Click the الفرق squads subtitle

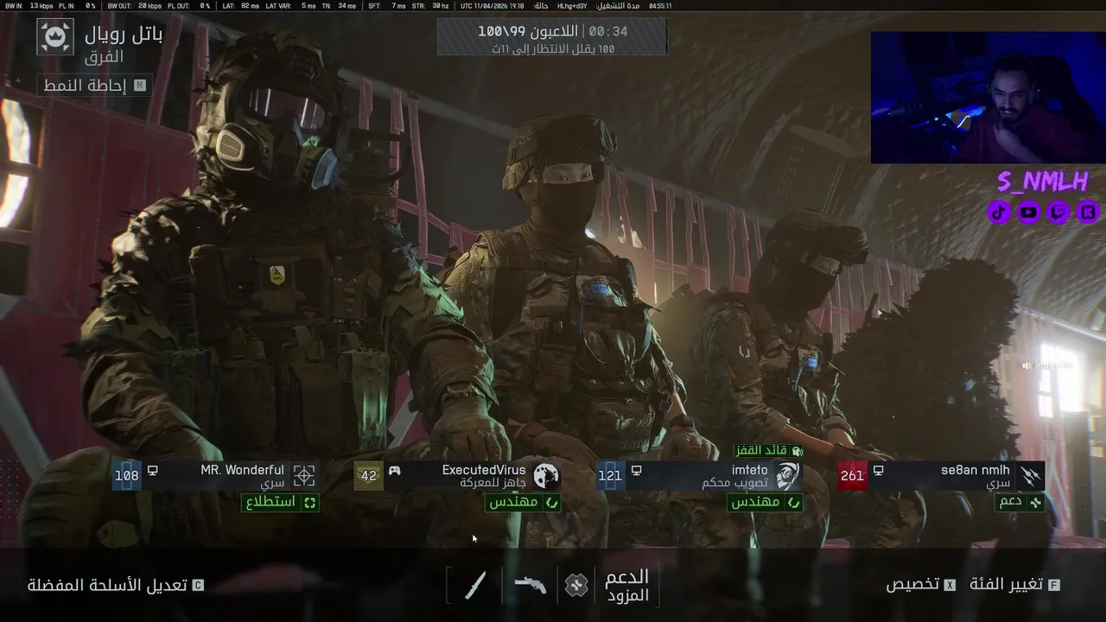(x=105, y=57)
